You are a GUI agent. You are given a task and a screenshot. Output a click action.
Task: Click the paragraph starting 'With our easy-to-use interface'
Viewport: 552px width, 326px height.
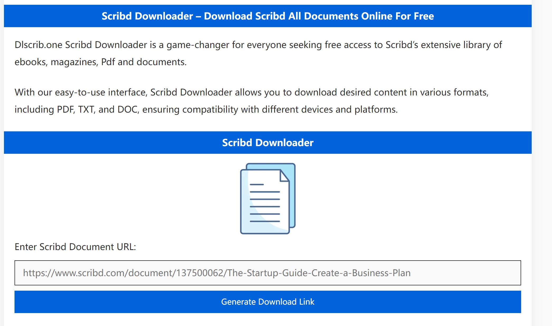click(251, 101)
